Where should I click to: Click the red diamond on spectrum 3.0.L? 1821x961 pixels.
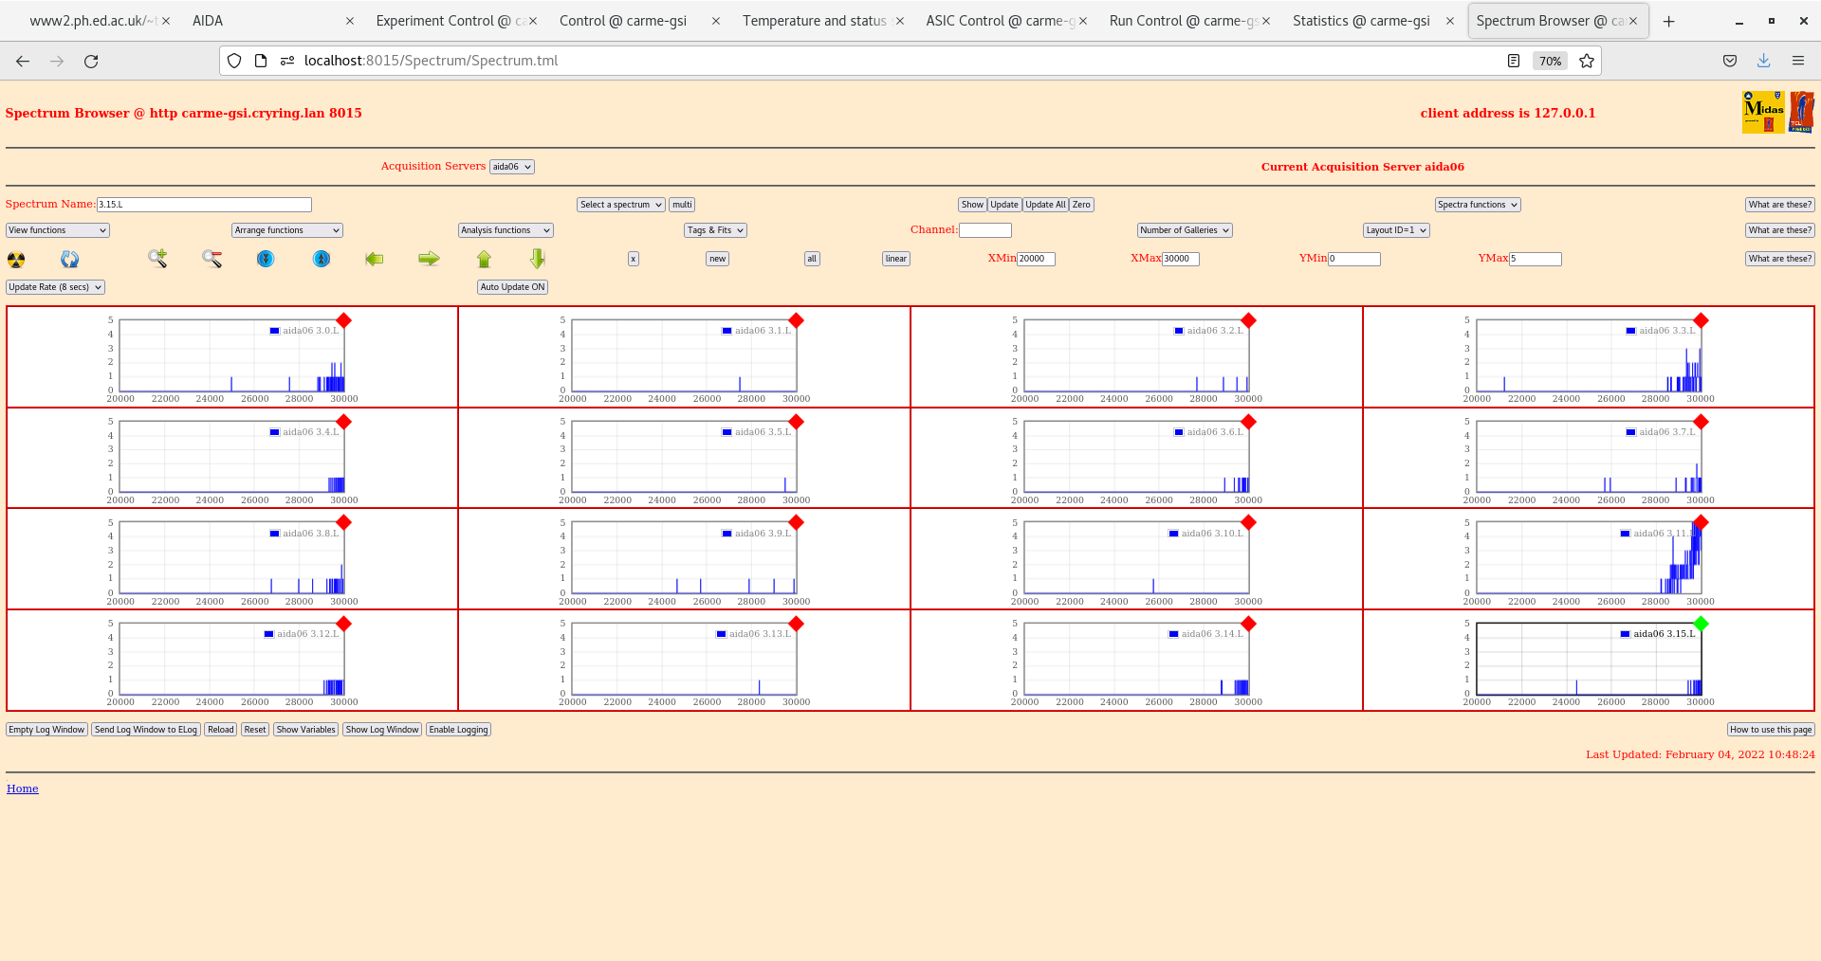click(x=343, y=320)
